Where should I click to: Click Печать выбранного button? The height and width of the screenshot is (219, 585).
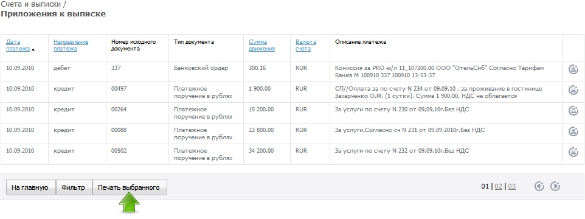coord(130,187)
